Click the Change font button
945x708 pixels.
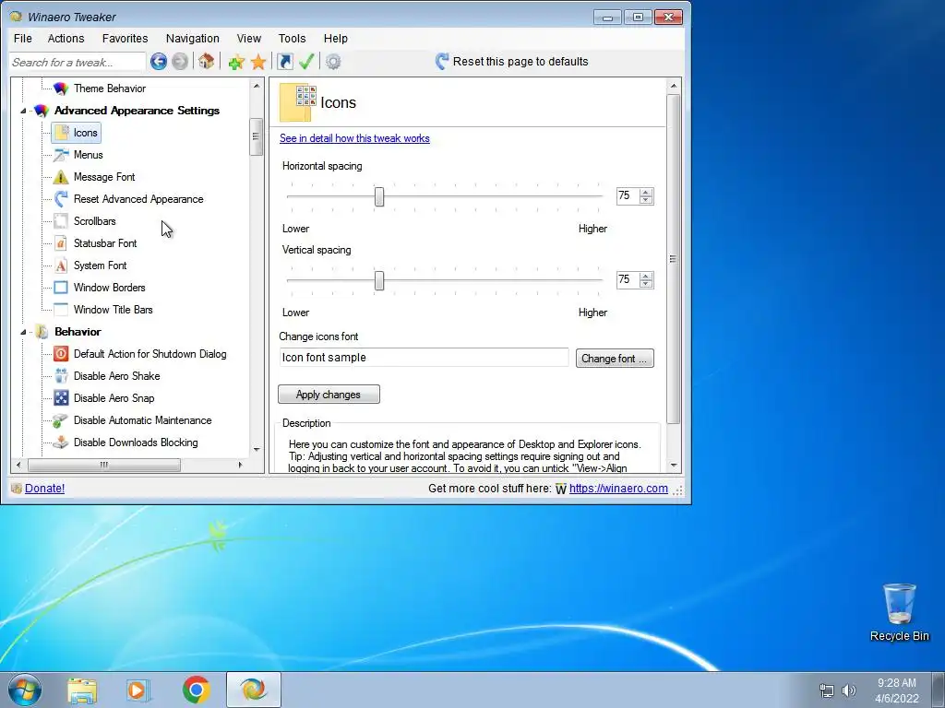614,359
